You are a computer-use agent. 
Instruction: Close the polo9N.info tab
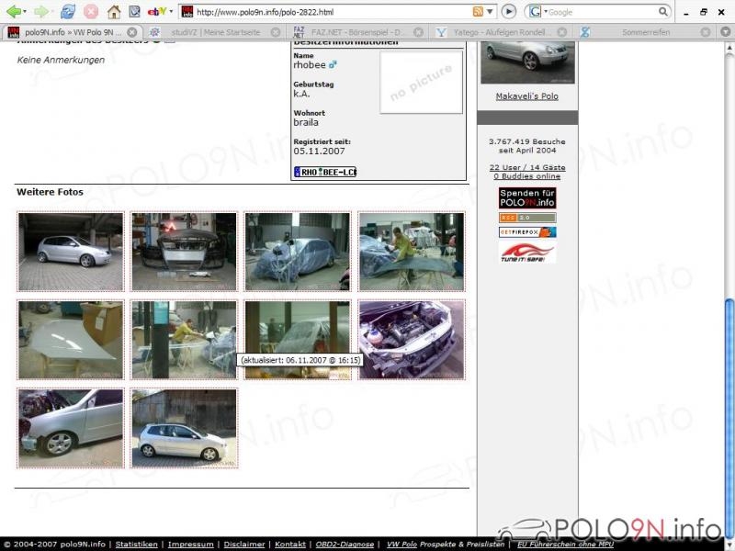[132, 32]
